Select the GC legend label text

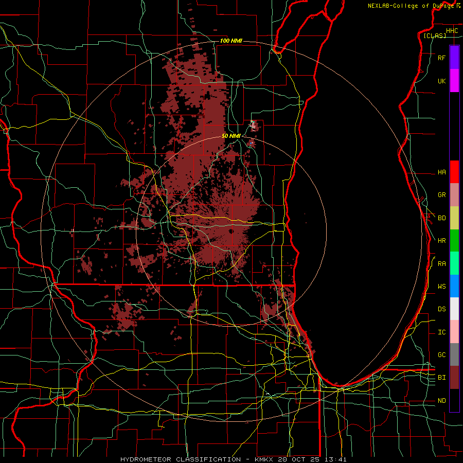(x=441, y=355)
